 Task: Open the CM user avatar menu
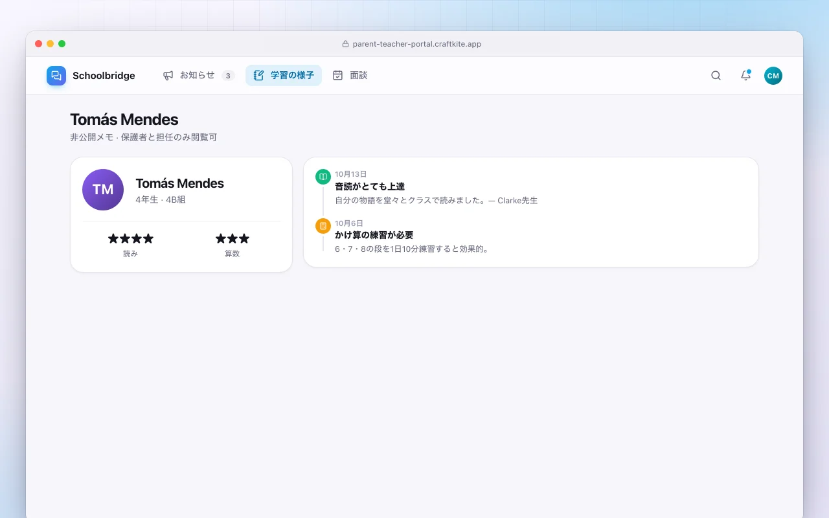tap(773, 76)
